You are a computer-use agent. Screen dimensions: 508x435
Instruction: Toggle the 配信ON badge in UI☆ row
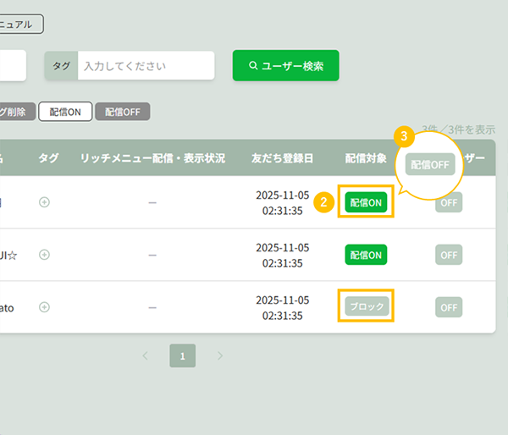click(366, 255)
